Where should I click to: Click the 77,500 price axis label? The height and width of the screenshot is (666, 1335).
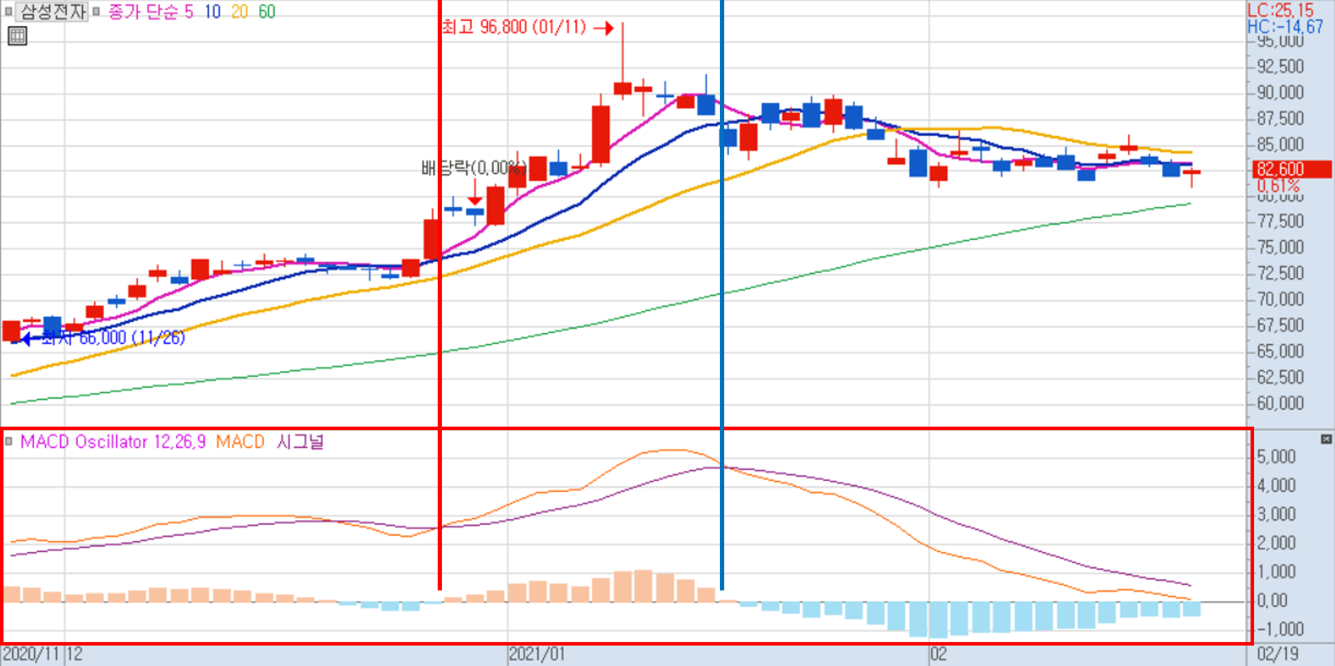coord(1281,221)
